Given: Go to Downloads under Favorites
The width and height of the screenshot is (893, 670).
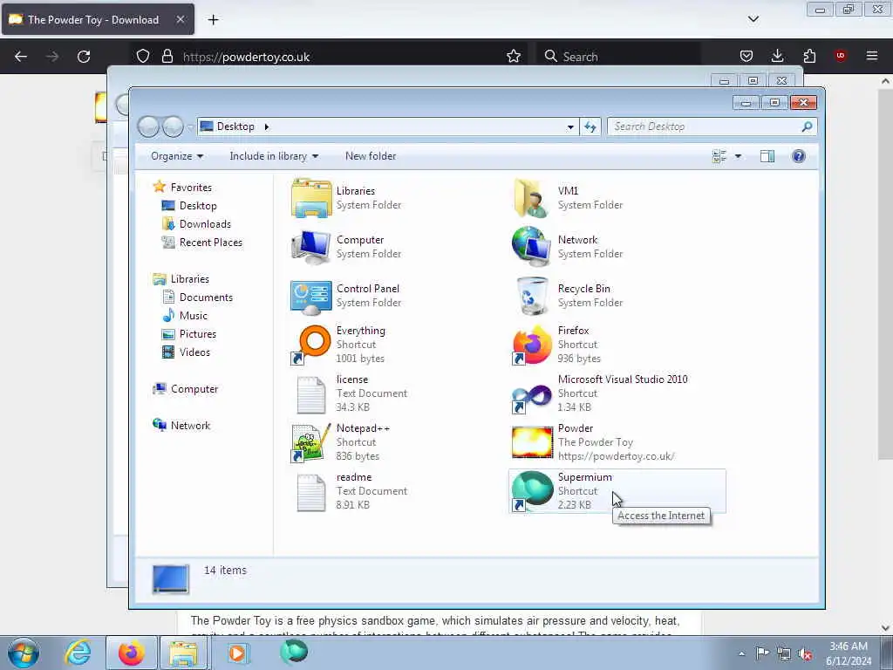Looking at the screenshot, I should [205, 224].
